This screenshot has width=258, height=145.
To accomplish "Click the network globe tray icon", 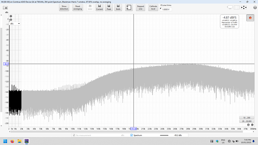I will coord(229,141).
